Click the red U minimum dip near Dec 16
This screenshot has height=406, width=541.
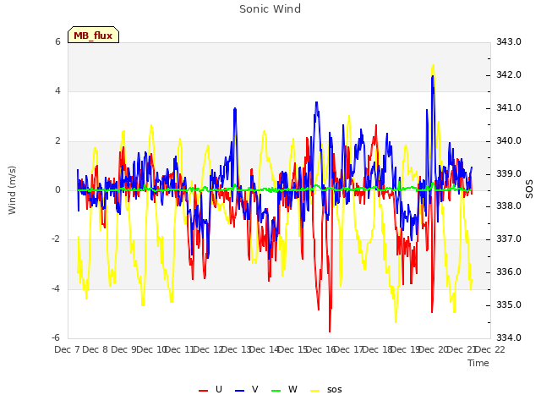330,331
